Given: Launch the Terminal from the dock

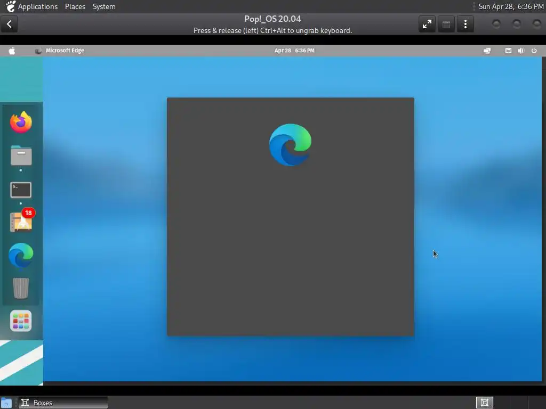Looking at the screenshot, I should pyautogui.click(x=21, y=190).
